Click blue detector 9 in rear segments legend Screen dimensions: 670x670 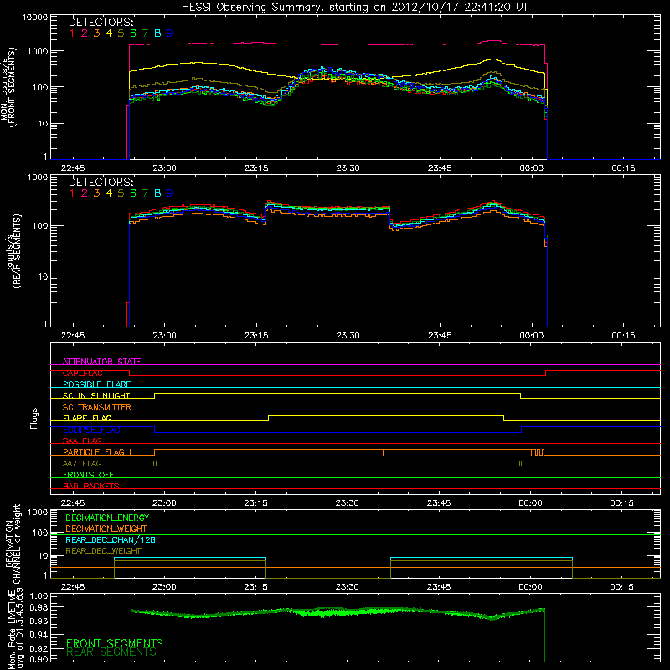pos(170,193)
